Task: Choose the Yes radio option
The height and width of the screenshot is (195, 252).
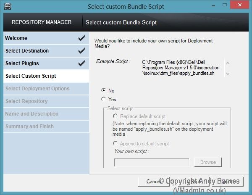Action: pyautogui.click(x=103, y=100)
